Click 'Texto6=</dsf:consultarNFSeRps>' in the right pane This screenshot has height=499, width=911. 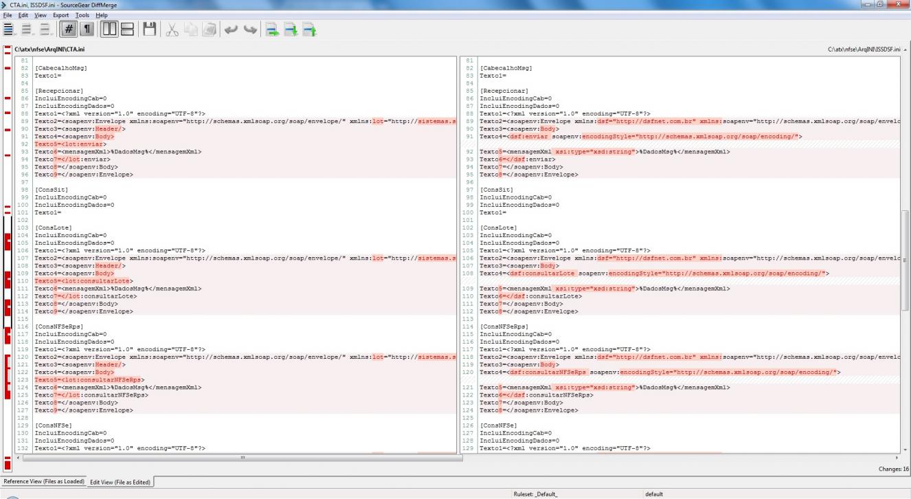click(537, 395)
